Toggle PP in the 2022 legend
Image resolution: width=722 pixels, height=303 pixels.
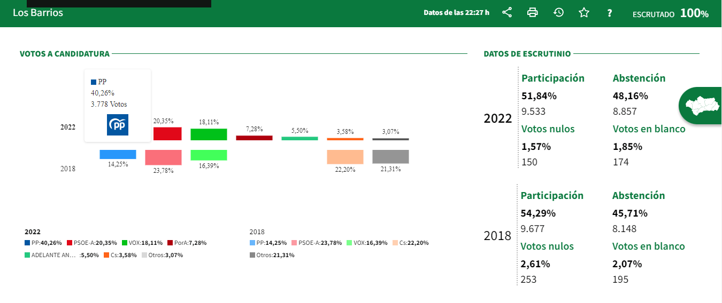(43, 243)
